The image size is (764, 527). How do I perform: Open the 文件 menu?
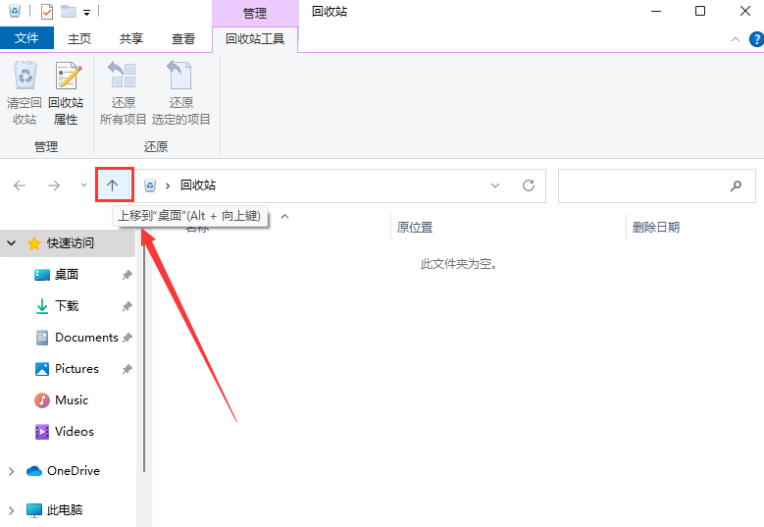[x=26, y=38]
